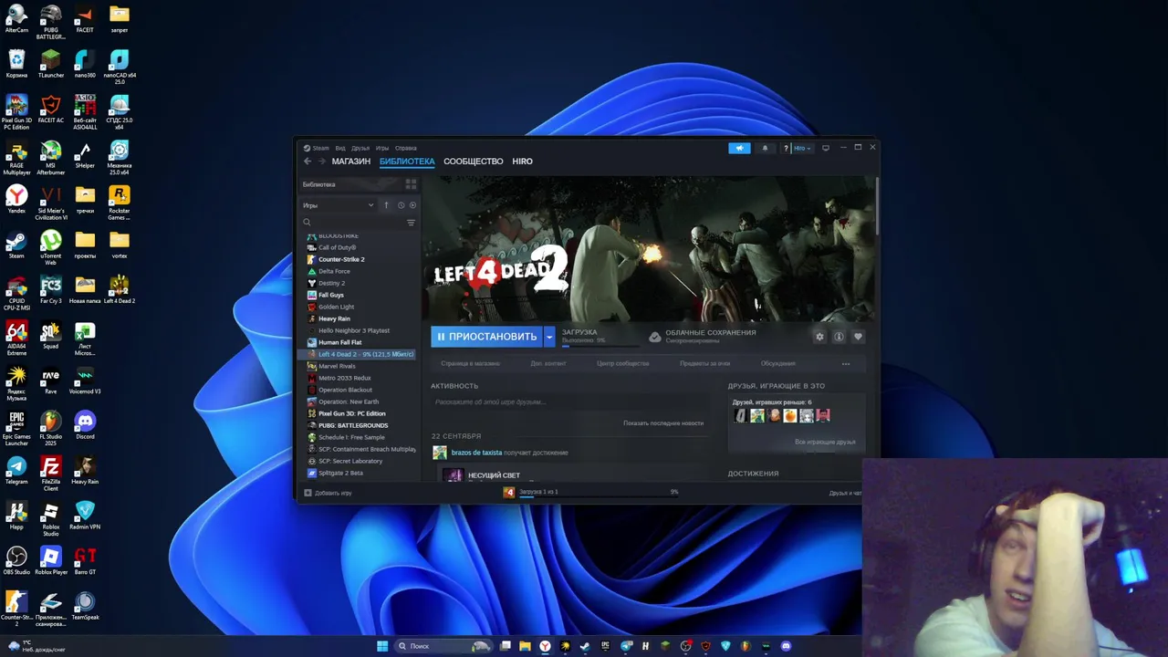Click the download progress bar under ЗАГРУЗКА

(x=600, y=345)
